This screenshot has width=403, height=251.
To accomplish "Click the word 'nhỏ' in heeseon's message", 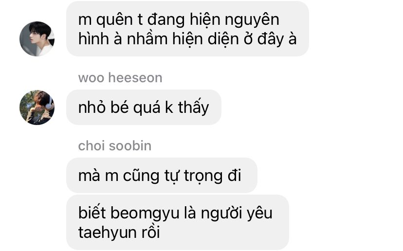I will pyautogui.click(x=92, y=107).
